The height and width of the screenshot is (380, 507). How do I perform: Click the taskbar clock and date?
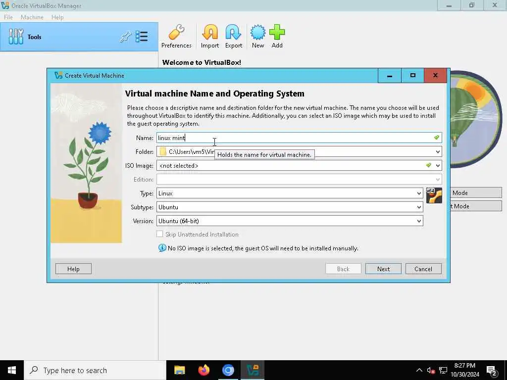click(x=464, y=370)
